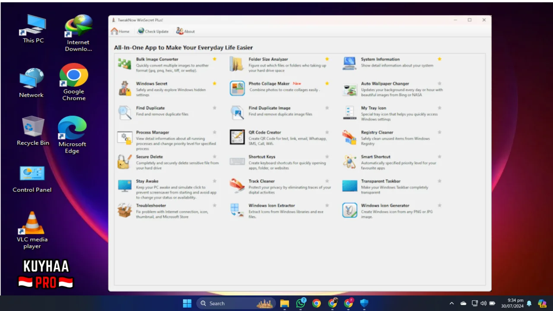This screenshot has width=553, height=311.
Task: Open the Find Duplicate Image icon
Action: tap(237, 112)
